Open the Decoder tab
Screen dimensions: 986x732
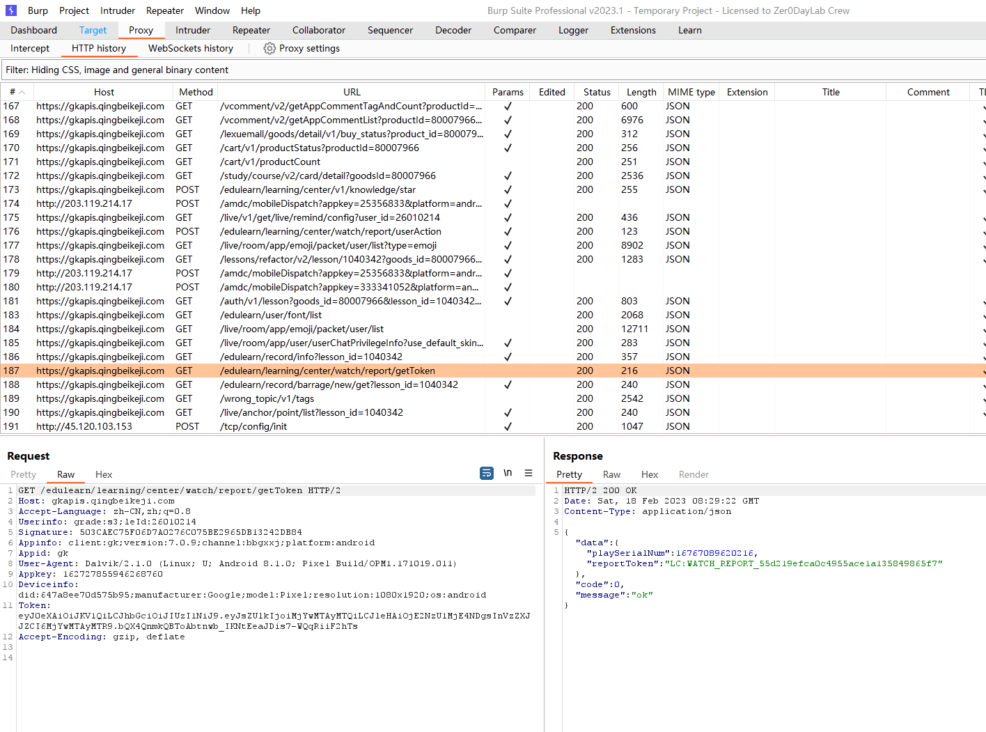point(453,30)
